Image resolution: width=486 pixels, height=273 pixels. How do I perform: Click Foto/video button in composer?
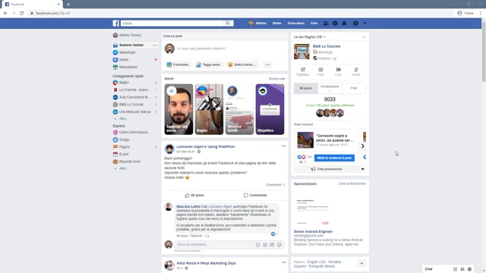[178, 64]
